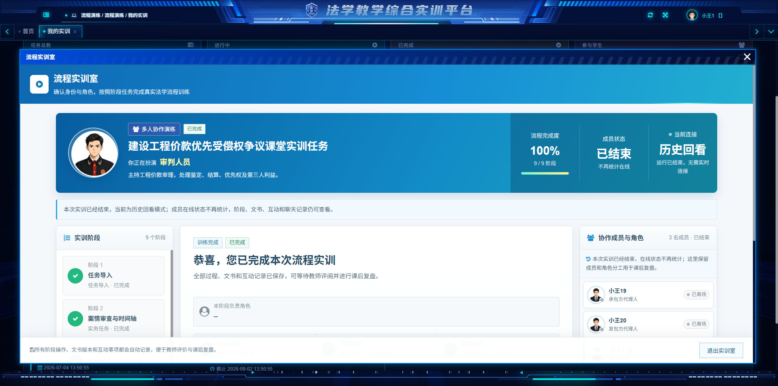Viewport: 778px width, 386px height.
Task: Click the 训练完成 tag
Action: tap(208, 242)
